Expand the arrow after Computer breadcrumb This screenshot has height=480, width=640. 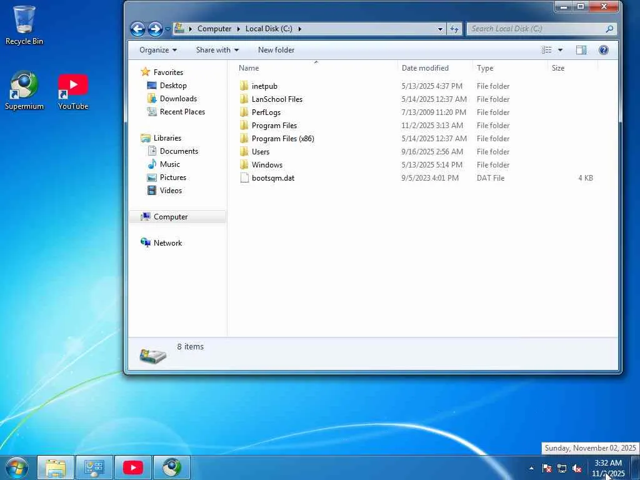tap(238, 29)
